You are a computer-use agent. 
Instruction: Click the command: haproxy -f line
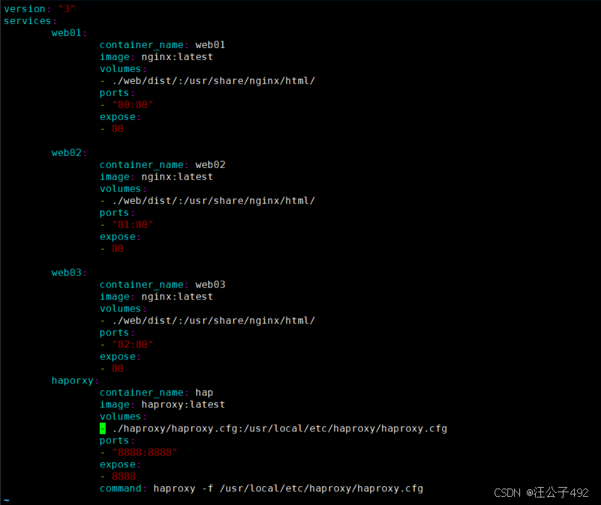[x=261, y=489]
